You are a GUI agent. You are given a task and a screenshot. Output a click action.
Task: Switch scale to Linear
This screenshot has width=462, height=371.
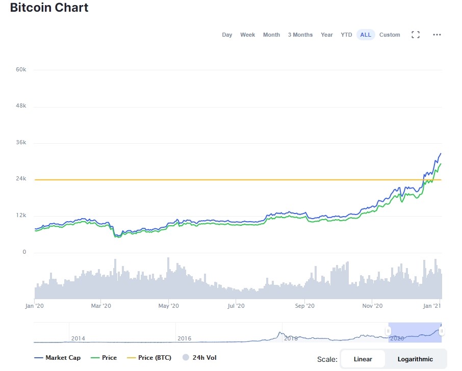[363, 359]
